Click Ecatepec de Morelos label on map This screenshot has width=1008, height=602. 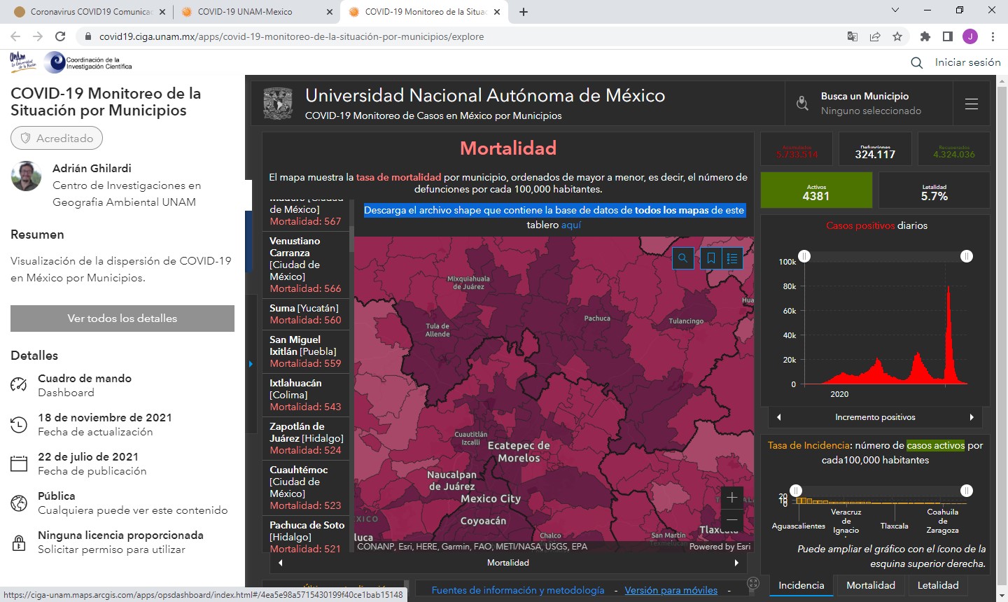pyautogui.click(x=519, y=451)
